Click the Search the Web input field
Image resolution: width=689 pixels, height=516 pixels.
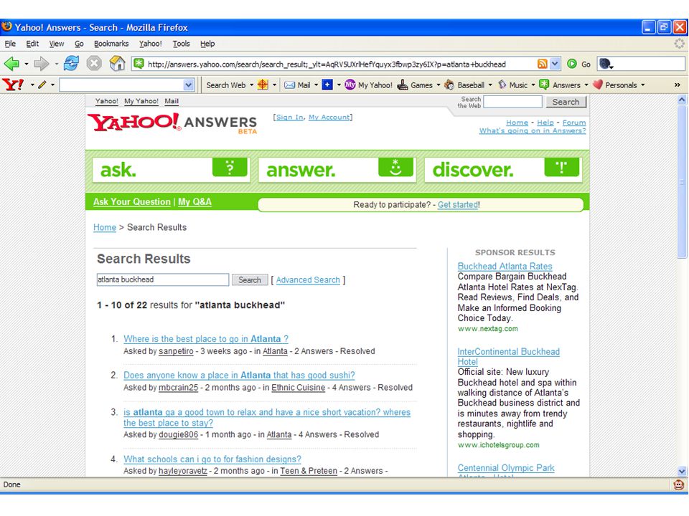pos(512,102)
